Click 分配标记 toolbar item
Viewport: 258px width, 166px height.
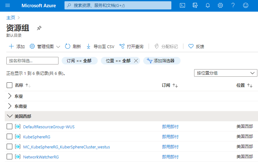click(166, 47)
